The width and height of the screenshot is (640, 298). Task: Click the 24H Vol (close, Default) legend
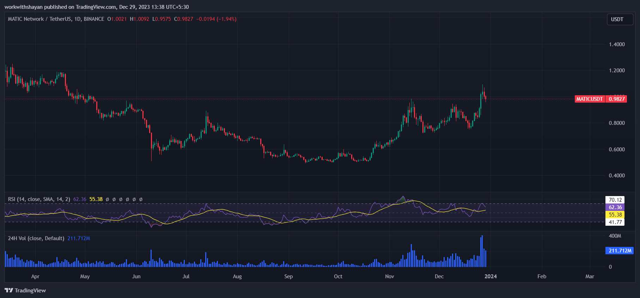pyautogui.click(x=36, y=238)
